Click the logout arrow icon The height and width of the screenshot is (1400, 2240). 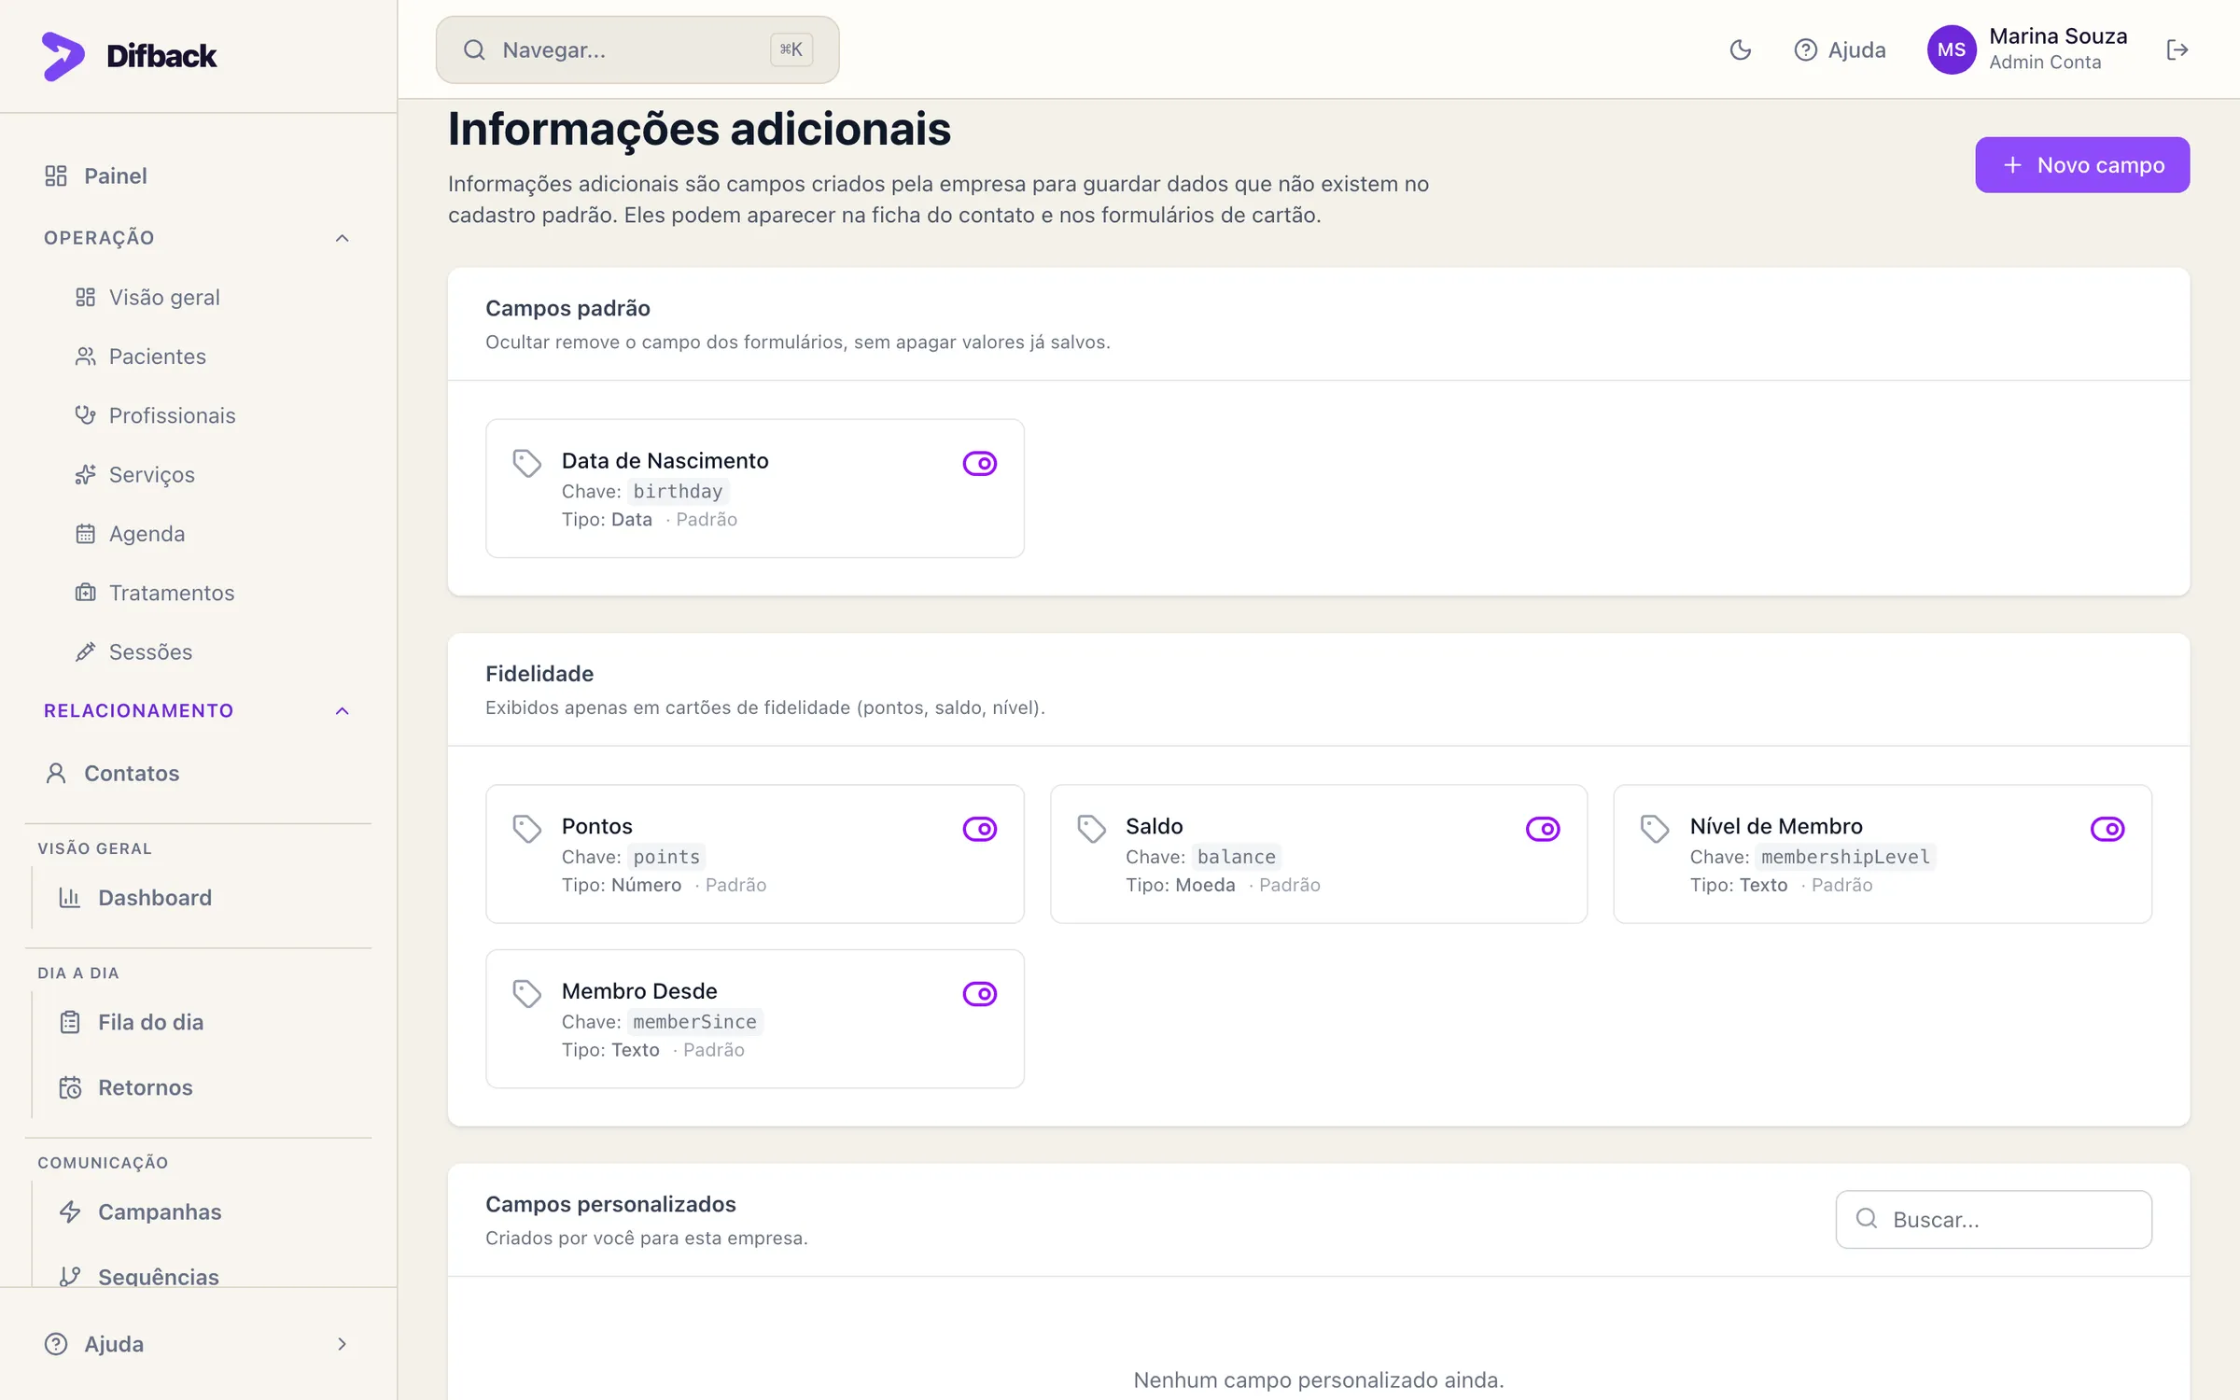coord(2177,50)
